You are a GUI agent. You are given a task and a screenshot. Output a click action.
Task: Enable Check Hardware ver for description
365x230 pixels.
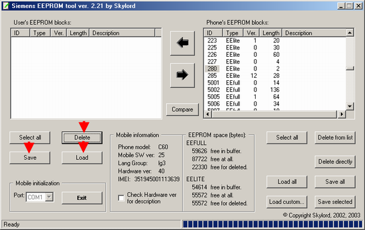click(x=121, y=198)
